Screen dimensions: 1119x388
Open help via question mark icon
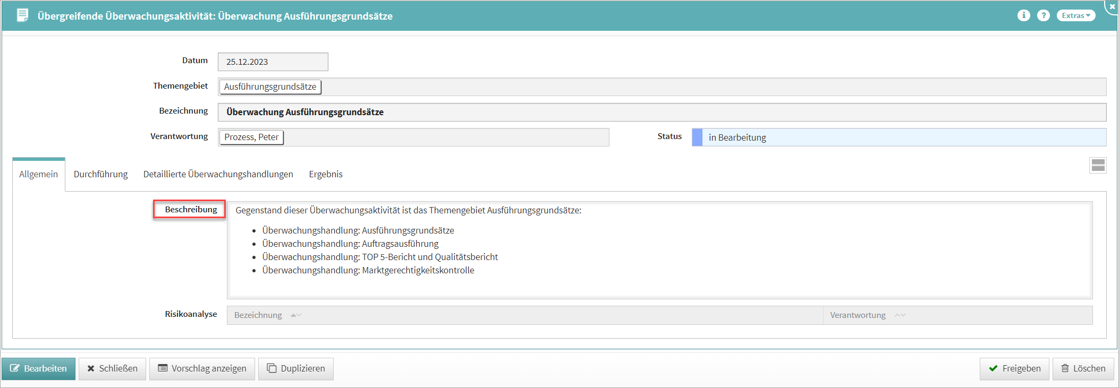(x=1043, y=15)
